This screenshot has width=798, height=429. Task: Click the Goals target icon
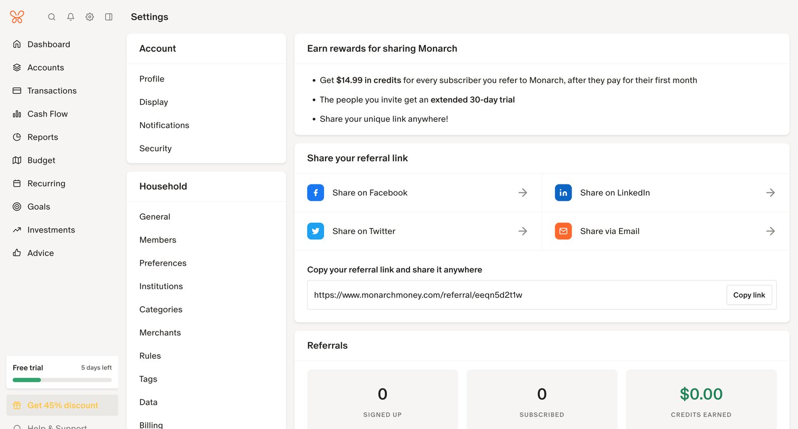pos(17,207)
